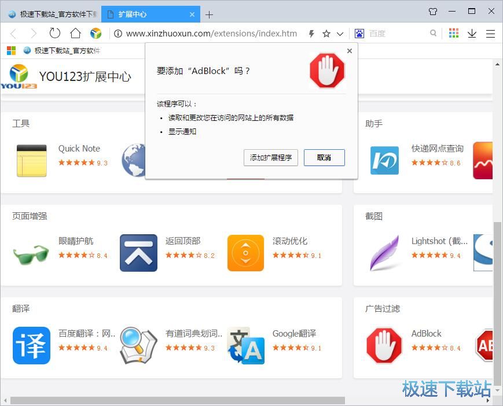
Task: Click the 快递网点查询 title
Action: click(437, 149)
